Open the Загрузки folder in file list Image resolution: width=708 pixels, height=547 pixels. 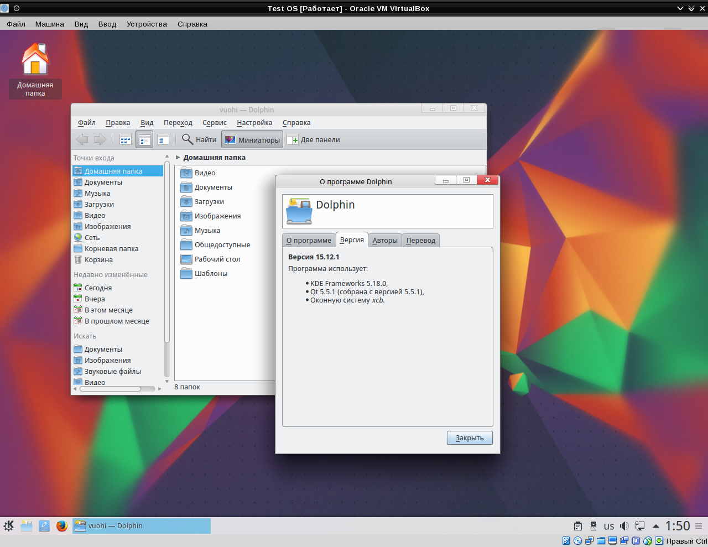[209, 202]
